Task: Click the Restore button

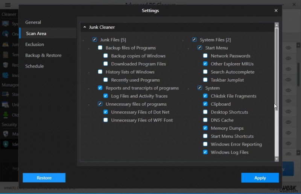Action: [44, 178]
